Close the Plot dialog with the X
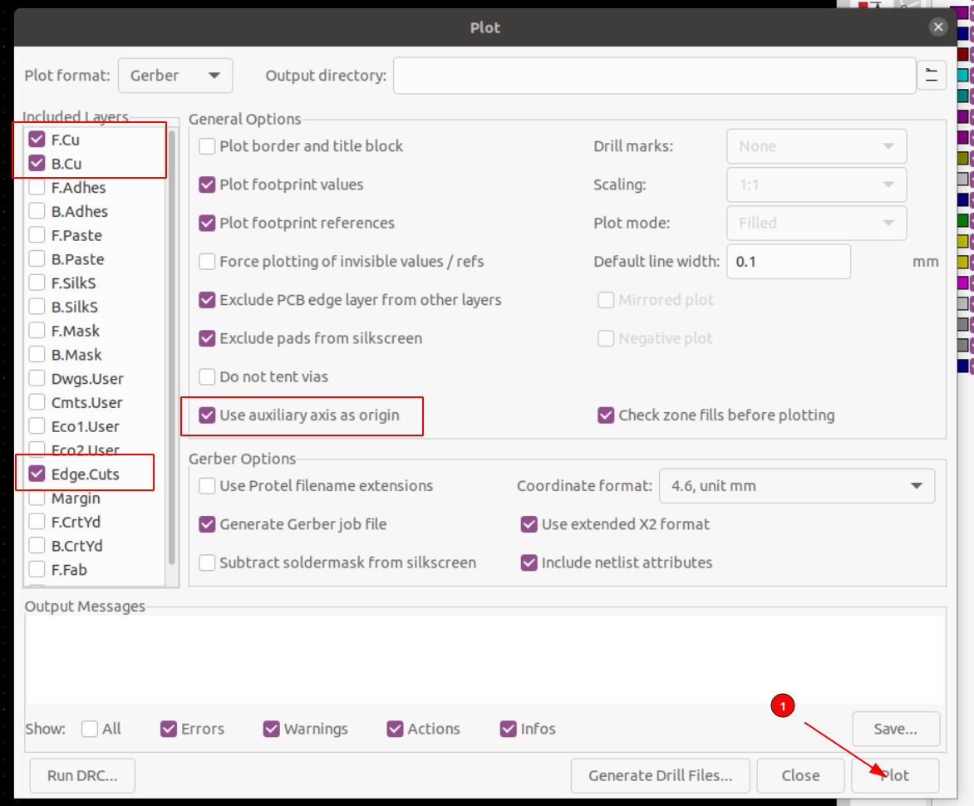This screenshot has width=974, height=806. [938, 27]
